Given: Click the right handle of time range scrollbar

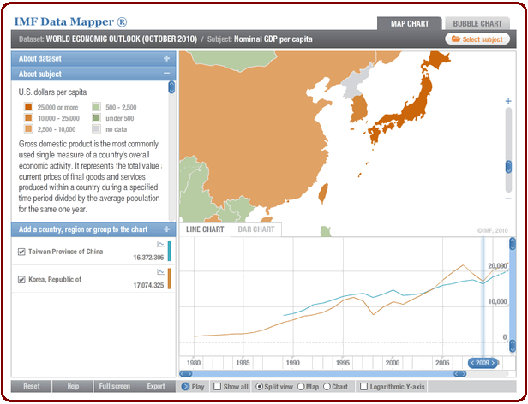Looking at the screenshot, I should pos(460,374).
